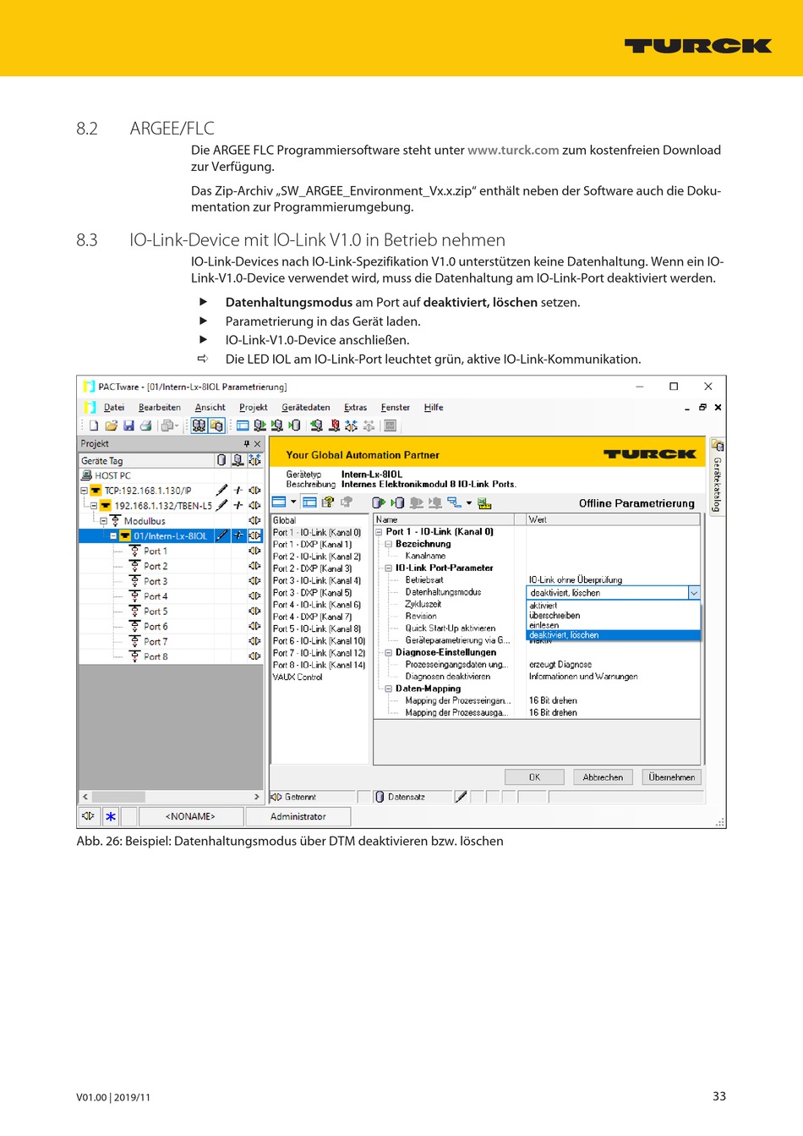This screenshot has width=803, height=1136.
Task: Toggle the project view toolbar icon
Action: (199, 425)
